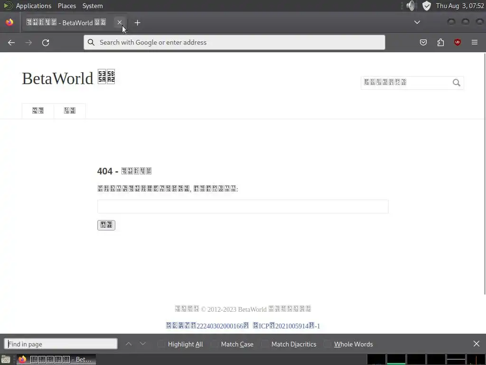Click the site header search magnifier
This screenshot has height=365, width=486.
point(456,83)
